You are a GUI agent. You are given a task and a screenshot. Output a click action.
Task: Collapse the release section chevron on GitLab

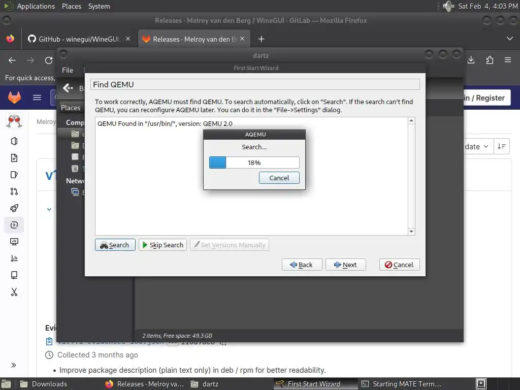click(49, 209)
